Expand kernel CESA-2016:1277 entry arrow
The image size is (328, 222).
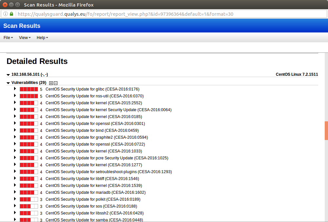coord(15,165)
